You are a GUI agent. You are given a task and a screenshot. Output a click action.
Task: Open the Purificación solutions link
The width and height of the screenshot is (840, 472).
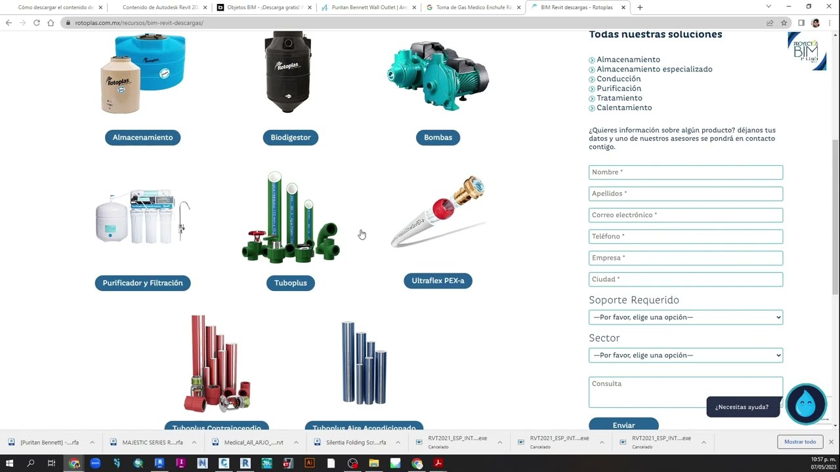tap(619, 88)
